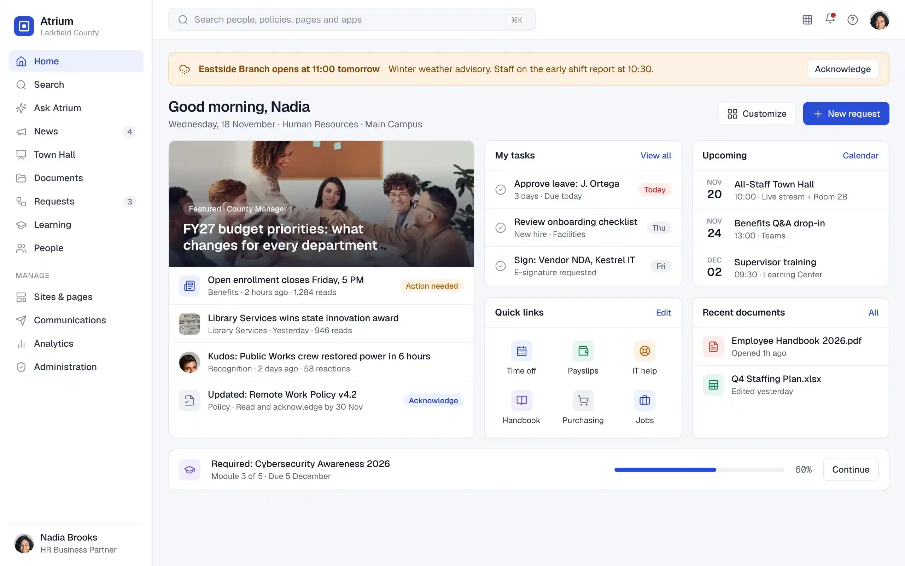The width and height of the screenshot is (905, 566).
Task: Click the Atrium logo icon
Action: (24, 26)
